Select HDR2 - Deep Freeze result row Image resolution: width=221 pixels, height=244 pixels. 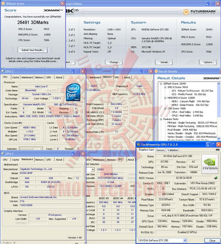tap(190, 105)
